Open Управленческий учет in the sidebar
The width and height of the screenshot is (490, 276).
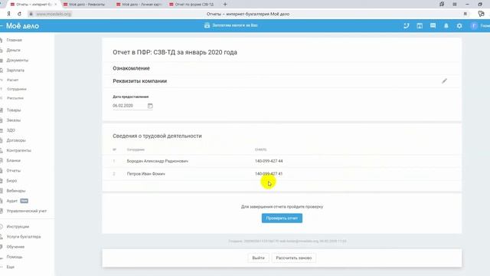(27, 211)
